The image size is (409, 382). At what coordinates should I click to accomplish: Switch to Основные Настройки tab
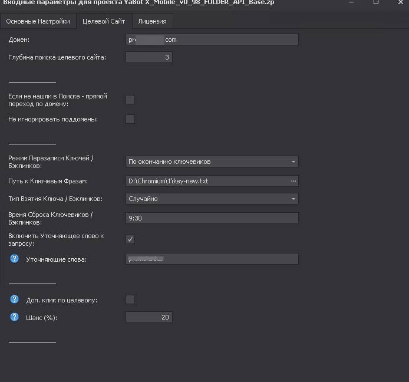[38, 21]
